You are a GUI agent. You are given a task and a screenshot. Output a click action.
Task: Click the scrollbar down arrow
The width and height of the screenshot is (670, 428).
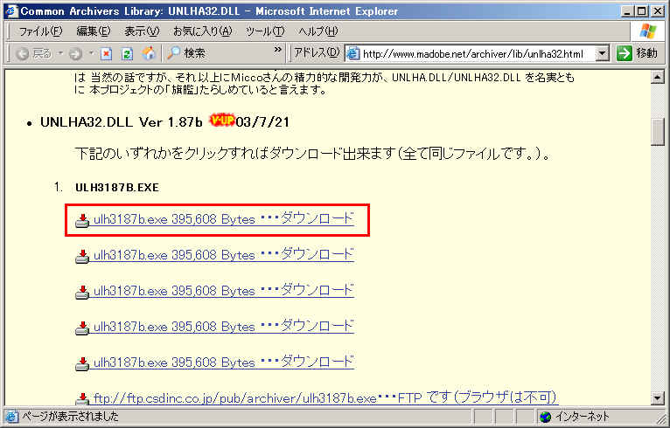tap(657, 398)
